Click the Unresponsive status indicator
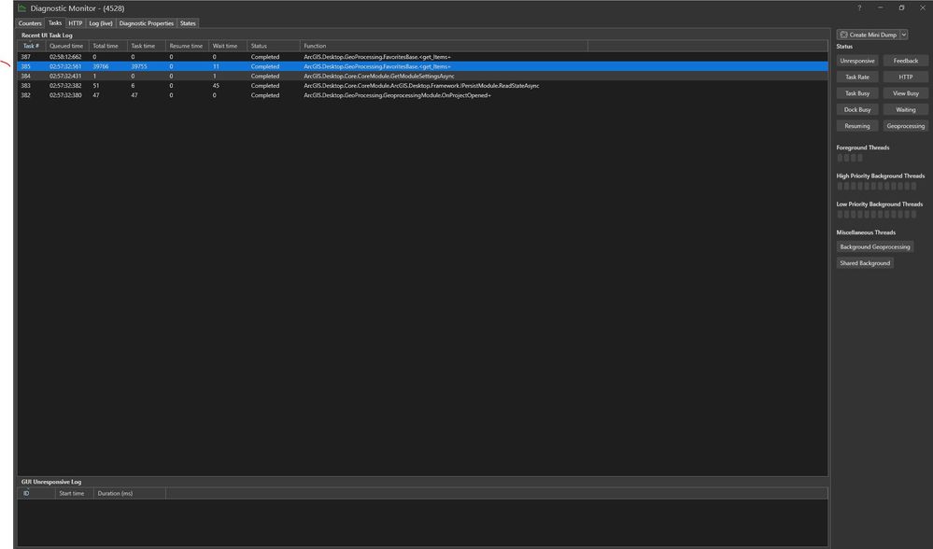This screenshot has height=549, width=933. [856, 61]
